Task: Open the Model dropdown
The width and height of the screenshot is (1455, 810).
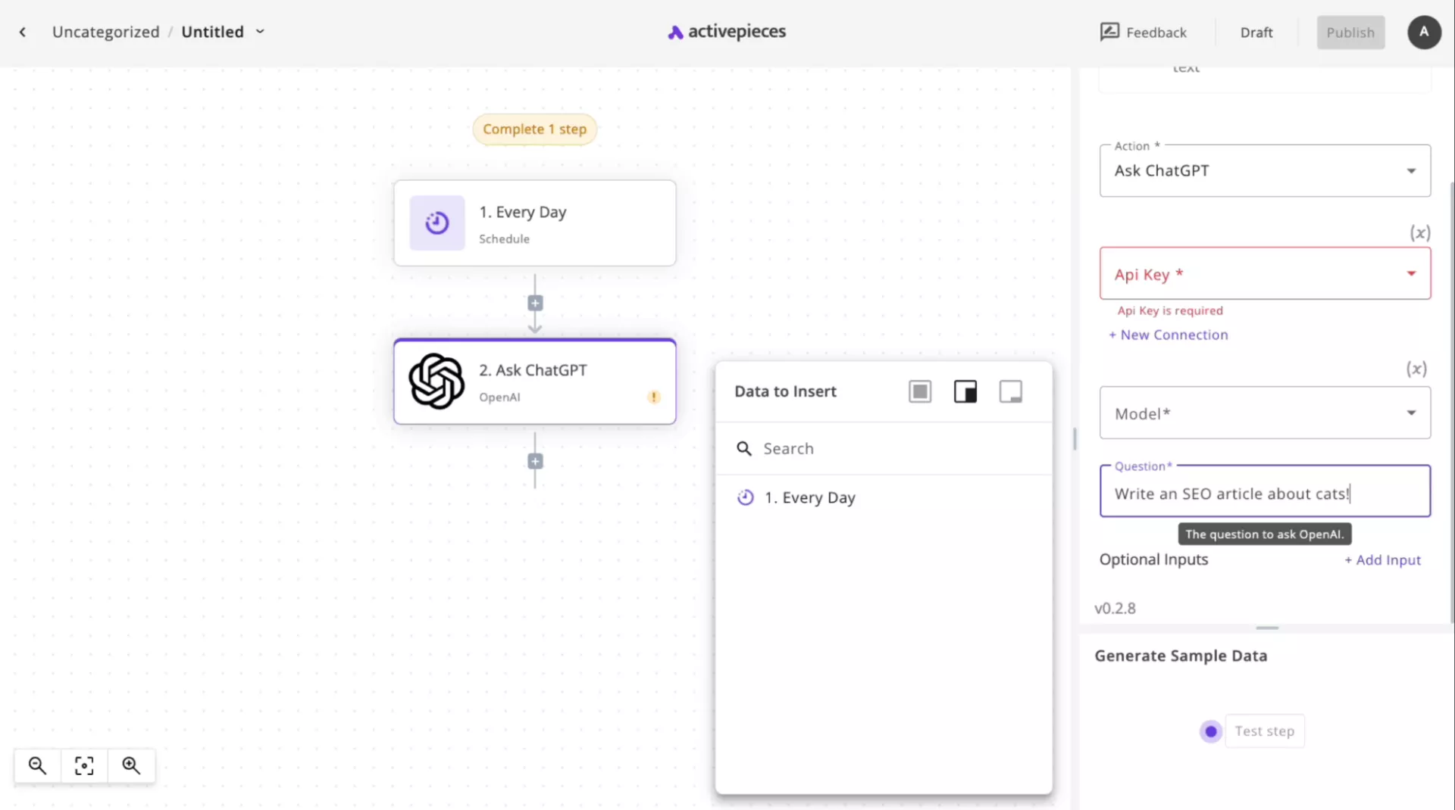Action: click(1410, 413)
